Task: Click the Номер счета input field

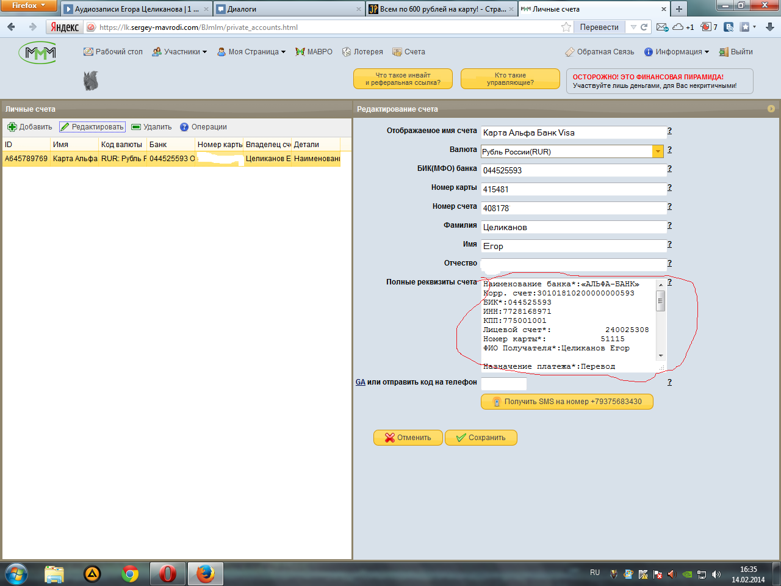Action: (x=574, y=208)
